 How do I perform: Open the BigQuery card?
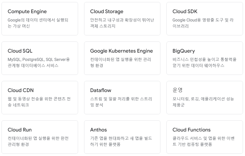(x=205, y=58)
